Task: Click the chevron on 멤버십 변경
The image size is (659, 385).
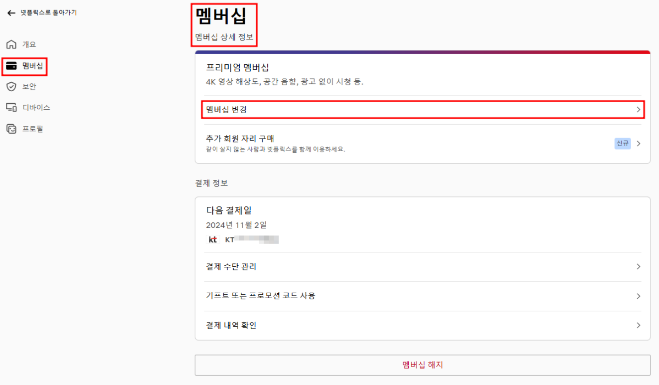Action: [x=639, y=110]
